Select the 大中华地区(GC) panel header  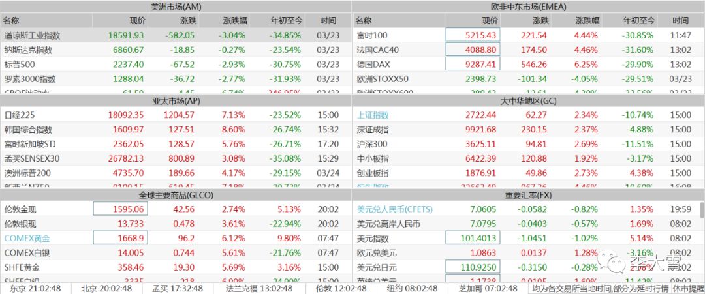click(x=528, y=101)
